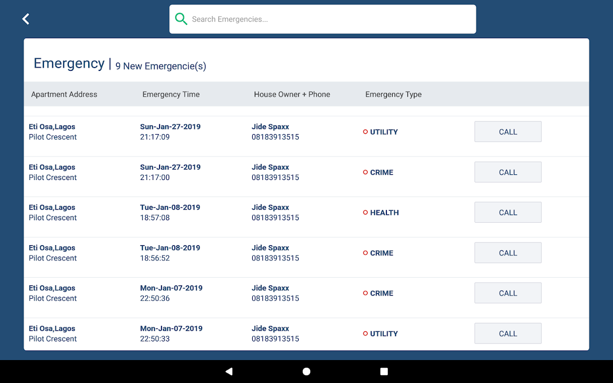Select the Emergency Type column header
Viewport: 613px width, 383px height.
[x=394, y=94]
